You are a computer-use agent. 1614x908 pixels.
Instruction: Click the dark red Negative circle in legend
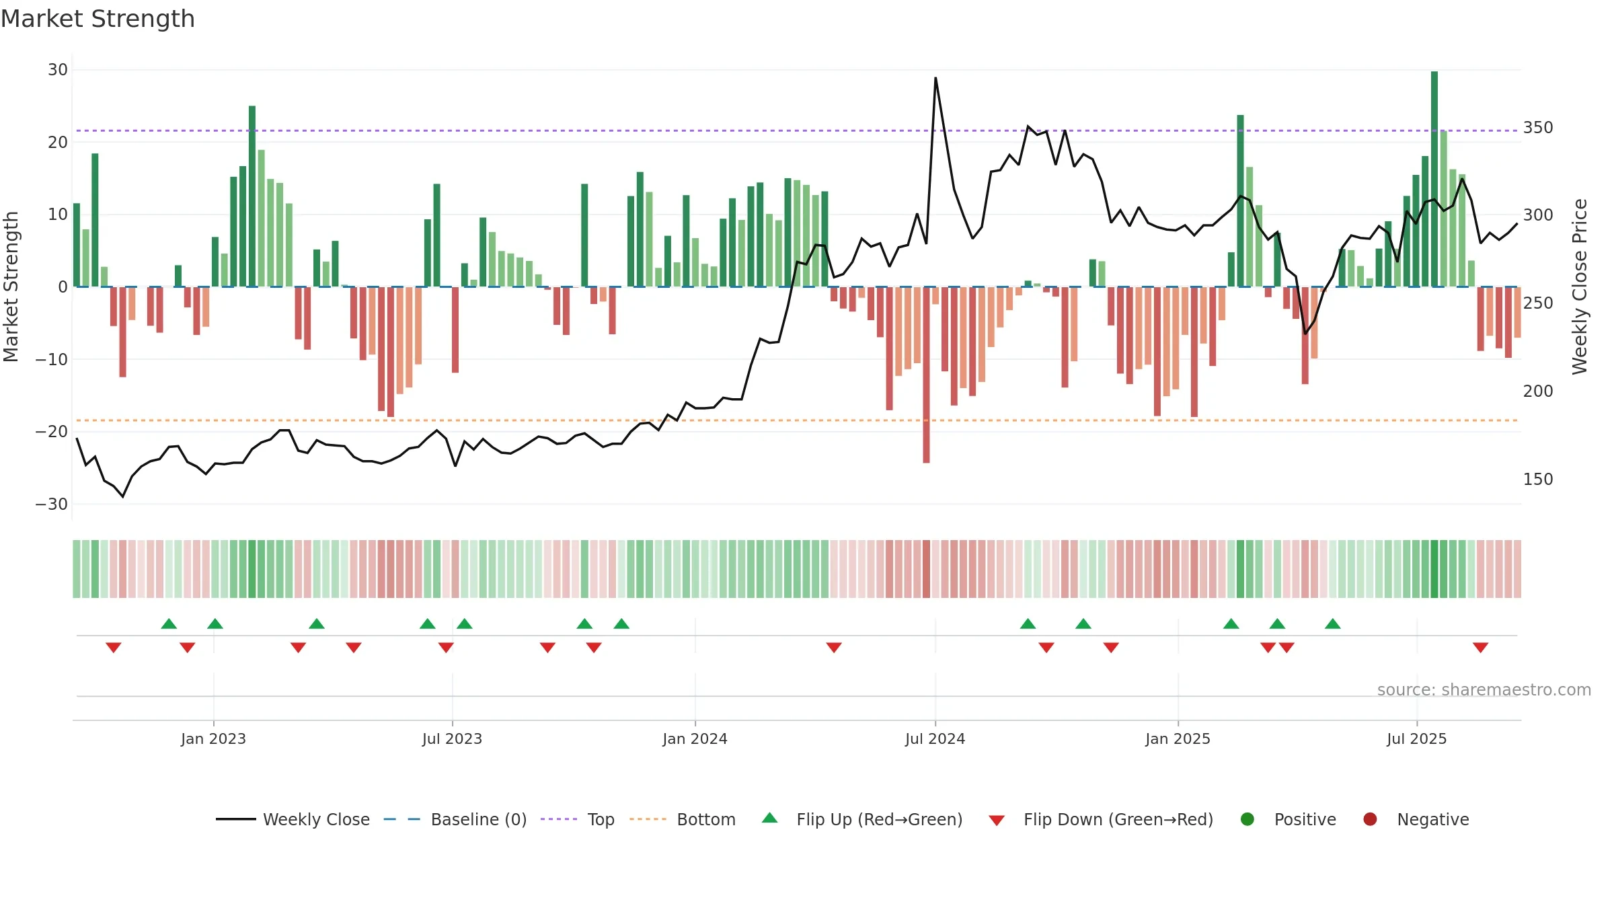1370,819
